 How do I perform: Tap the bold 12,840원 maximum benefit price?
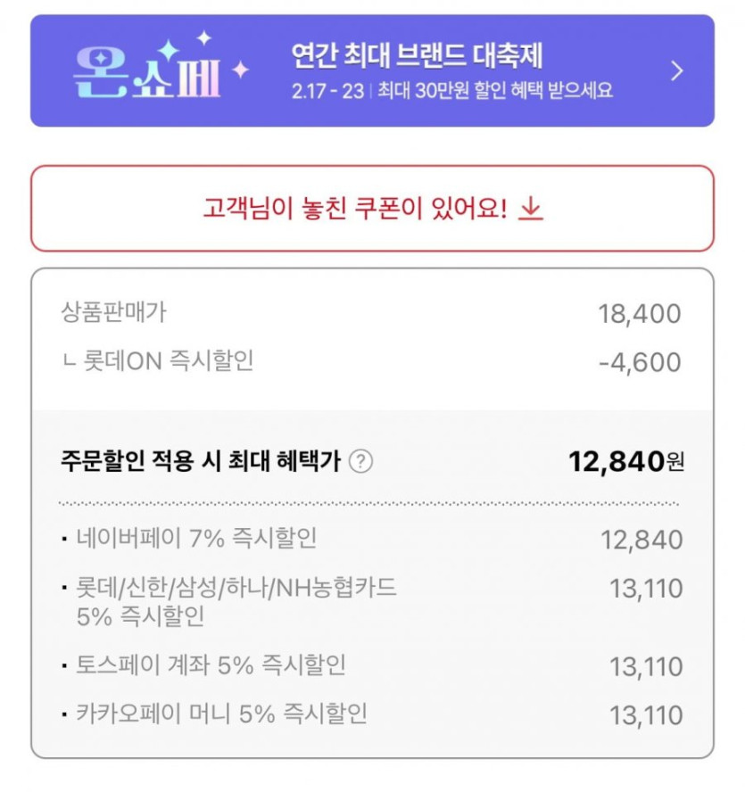pyautogui.click(x=626, y=461)
